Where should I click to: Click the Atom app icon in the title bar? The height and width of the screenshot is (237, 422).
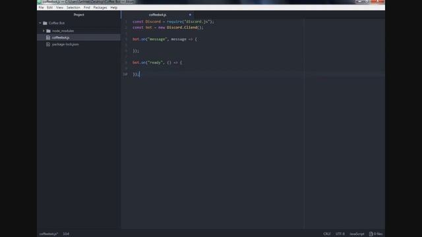pos(40,2)
